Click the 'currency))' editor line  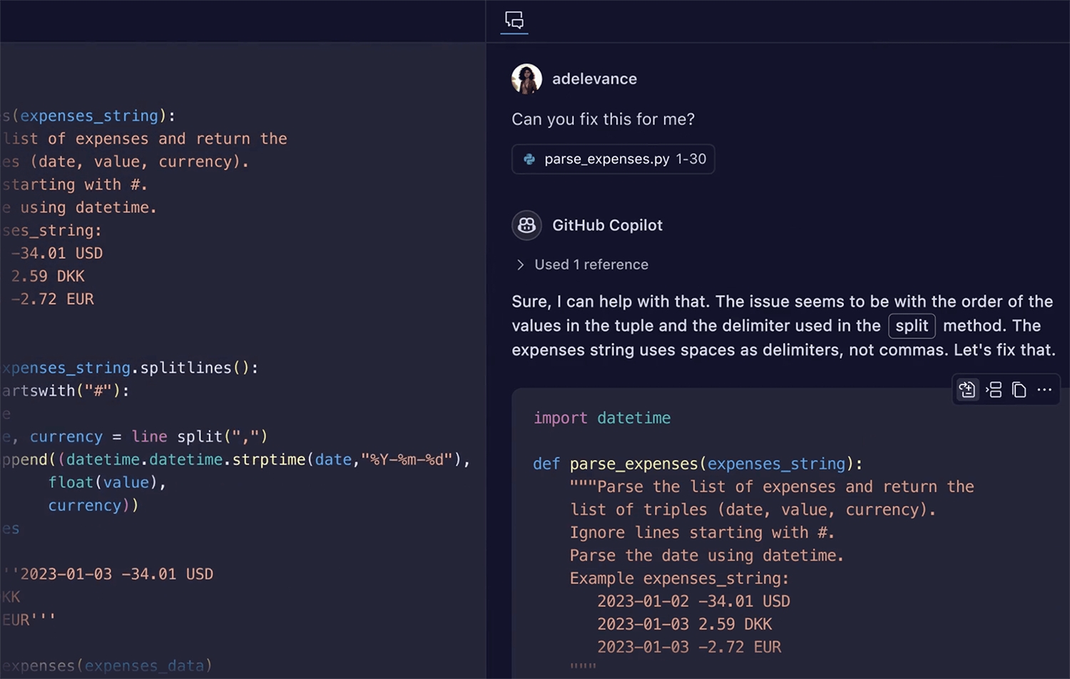coord(93,505)
